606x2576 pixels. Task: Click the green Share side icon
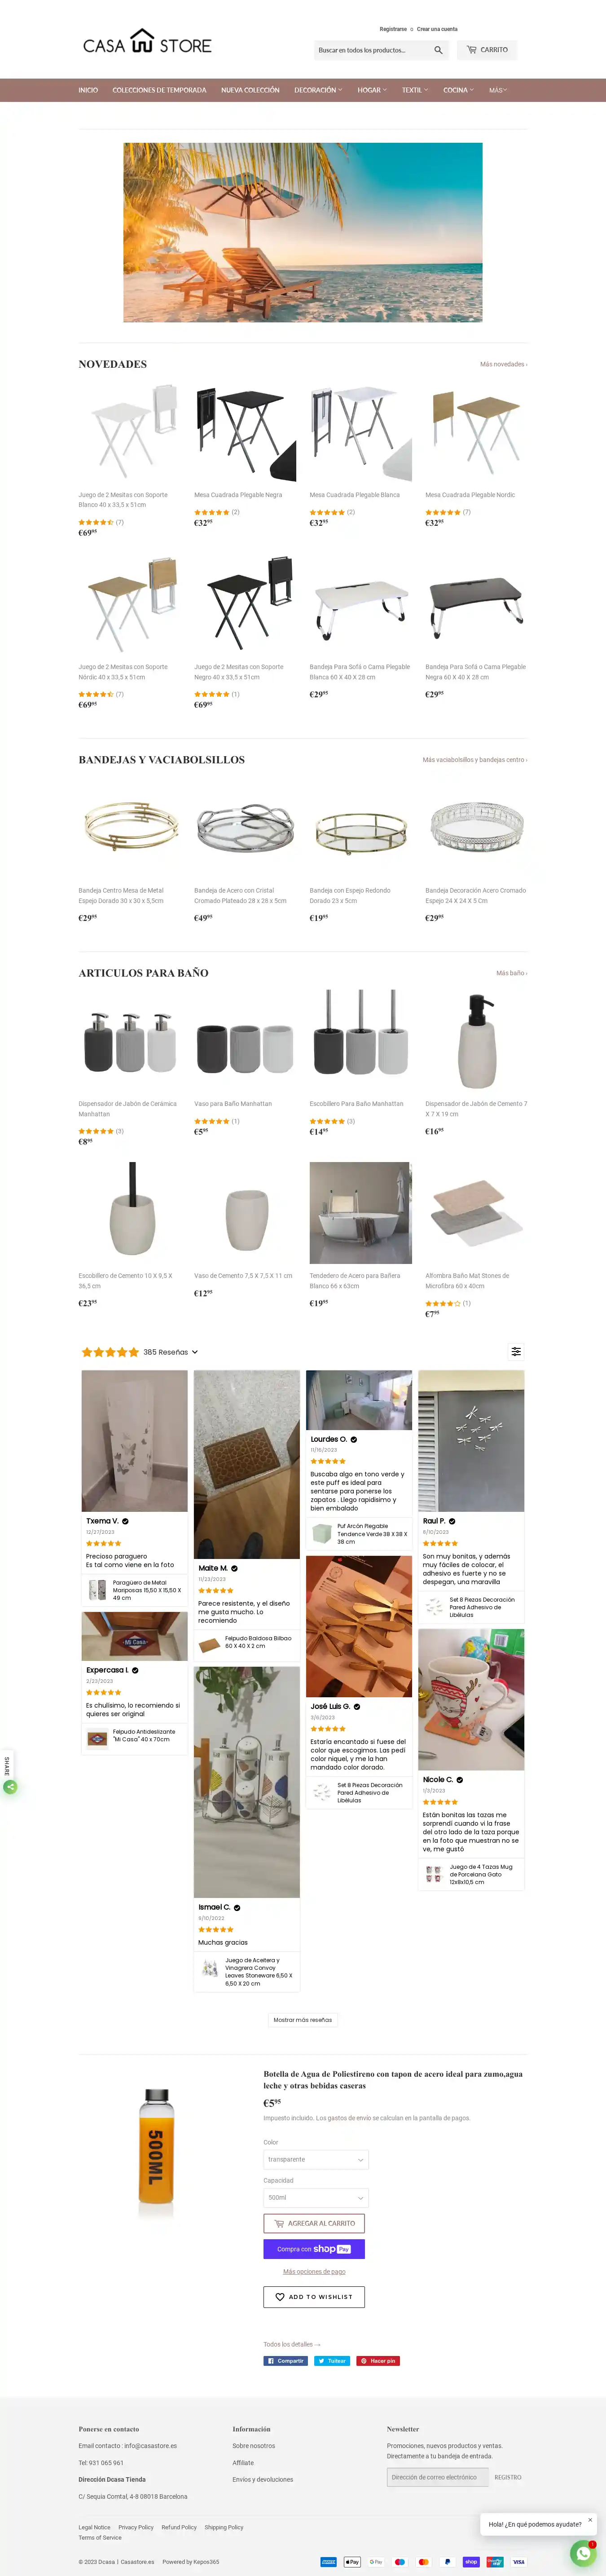coord(10,1786)
